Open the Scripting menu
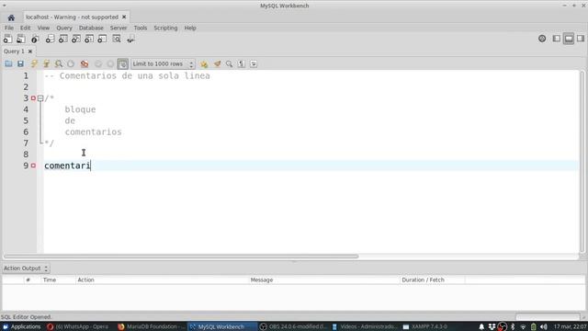Viewport: 588px width, 331px height. [165, 28]
